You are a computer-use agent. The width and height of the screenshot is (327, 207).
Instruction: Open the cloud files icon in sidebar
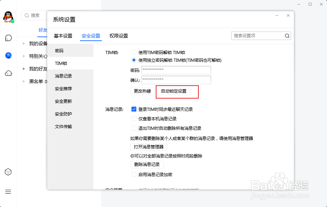point(8,73)
